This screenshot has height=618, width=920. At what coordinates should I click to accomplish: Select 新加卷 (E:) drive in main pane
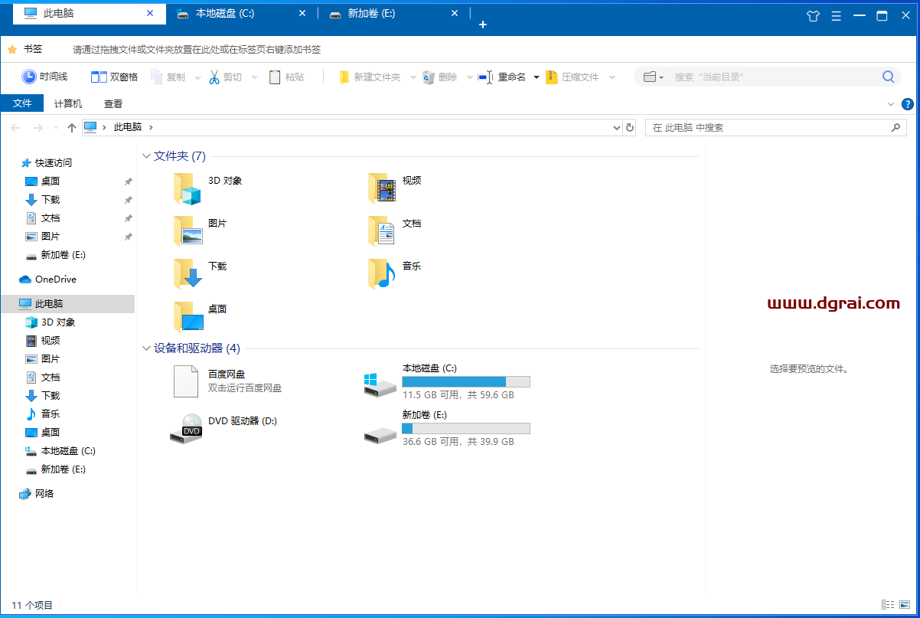pyautogui.click(x=447, y=428)
